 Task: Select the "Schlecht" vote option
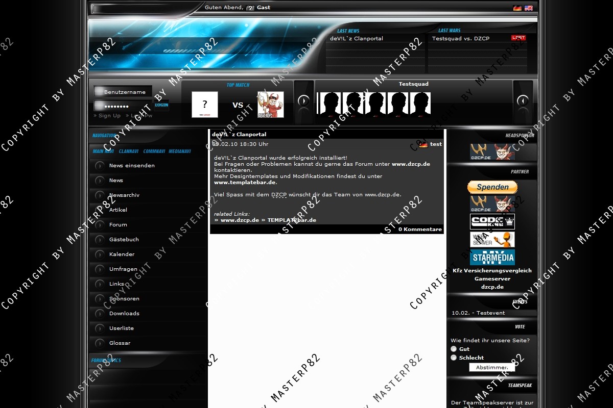click(454, 358)
